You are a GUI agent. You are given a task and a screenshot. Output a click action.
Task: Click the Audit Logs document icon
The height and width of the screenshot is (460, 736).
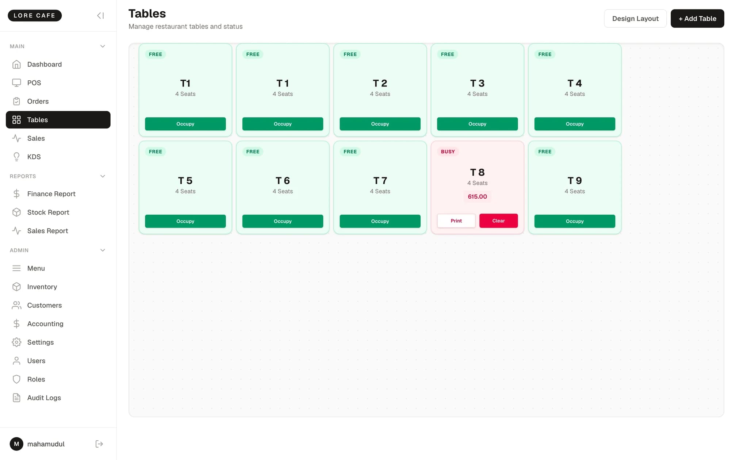(x=16, y=398)
